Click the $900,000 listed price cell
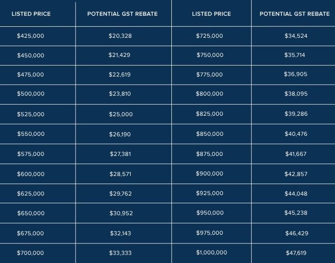The width and height of the screenshot is (335, 263). (x=210, y=174)
